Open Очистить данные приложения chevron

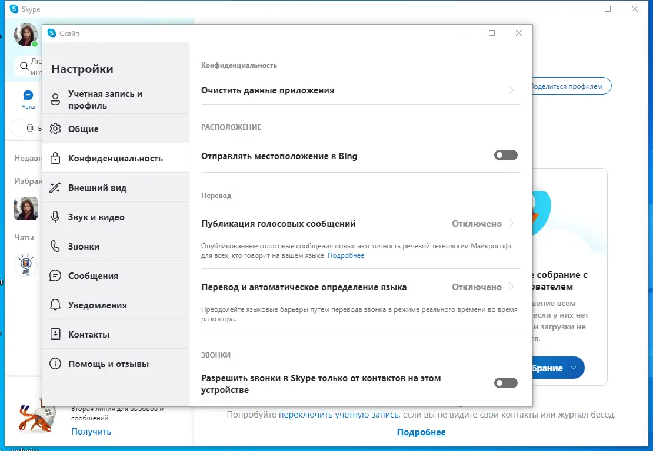coord(511,90)
